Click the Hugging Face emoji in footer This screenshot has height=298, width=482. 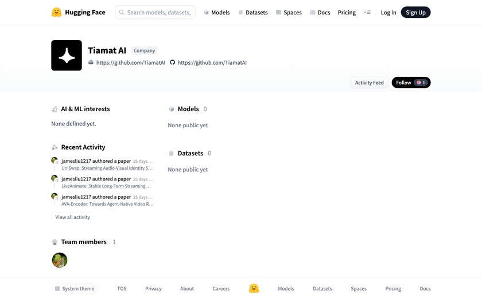(254, 288)
